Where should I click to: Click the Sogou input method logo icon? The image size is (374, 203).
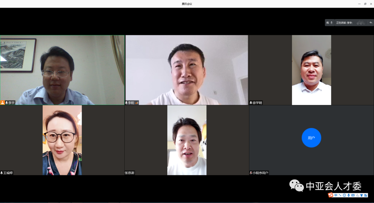[331, 195]
